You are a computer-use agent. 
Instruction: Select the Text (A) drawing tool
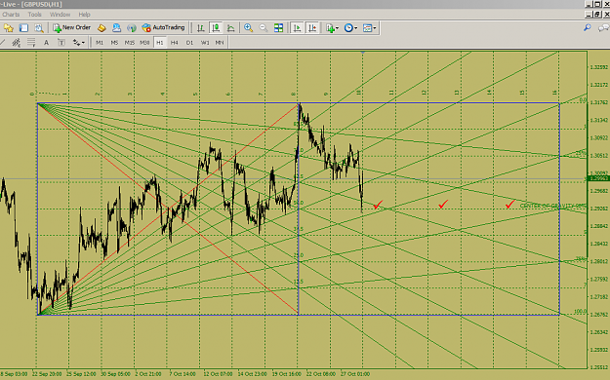pos(46,42)
